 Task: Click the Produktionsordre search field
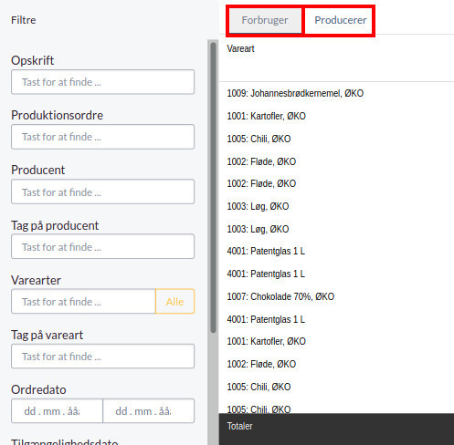(102, 137)
